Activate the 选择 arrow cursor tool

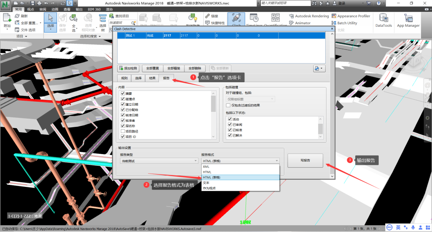click(x=50, y=18)
